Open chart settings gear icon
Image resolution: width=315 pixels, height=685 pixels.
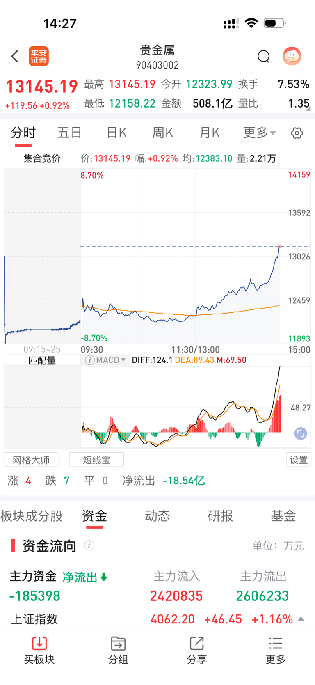click(297, 133)
